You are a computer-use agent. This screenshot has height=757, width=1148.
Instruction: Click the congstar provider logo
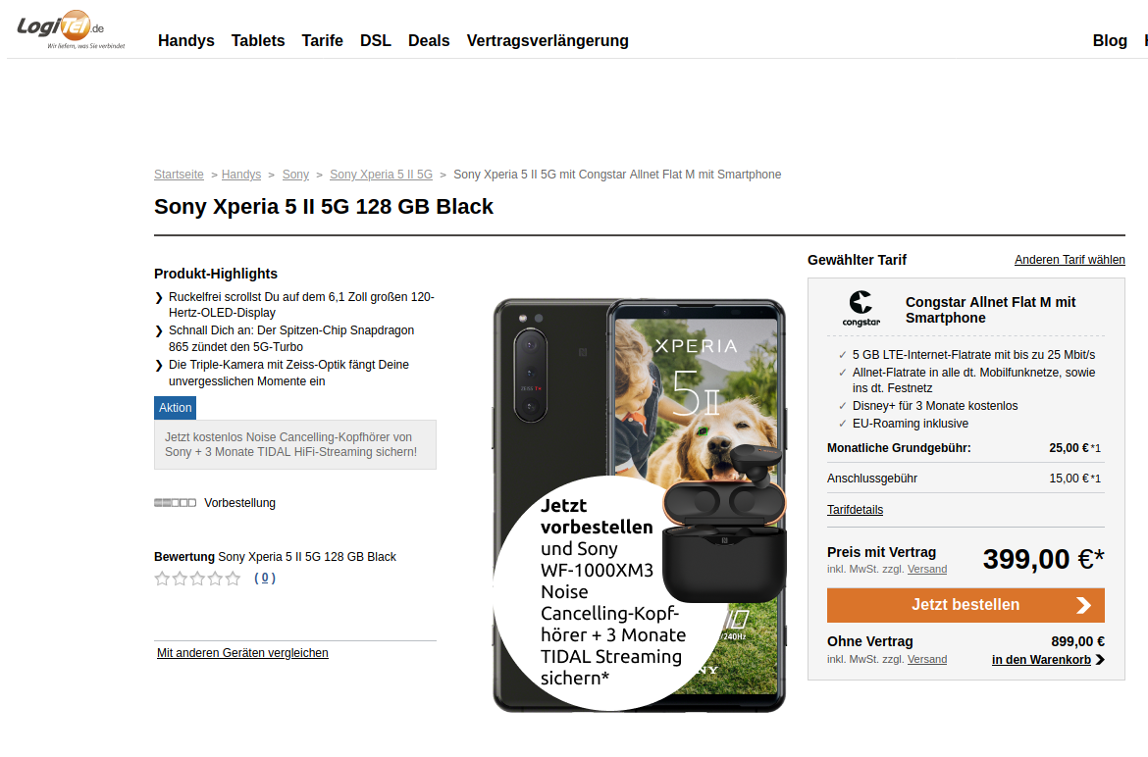point(861,308)
